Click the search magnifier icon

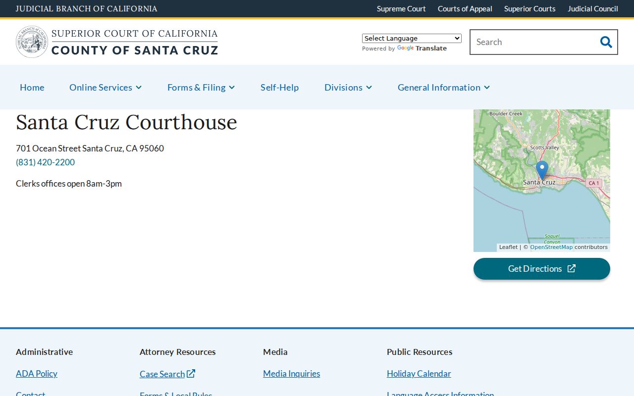606,42
